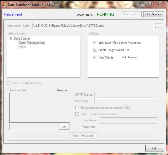The height and width of the screenshot is (155, 168).
Task: Click the User Name field
Action: 129,120
